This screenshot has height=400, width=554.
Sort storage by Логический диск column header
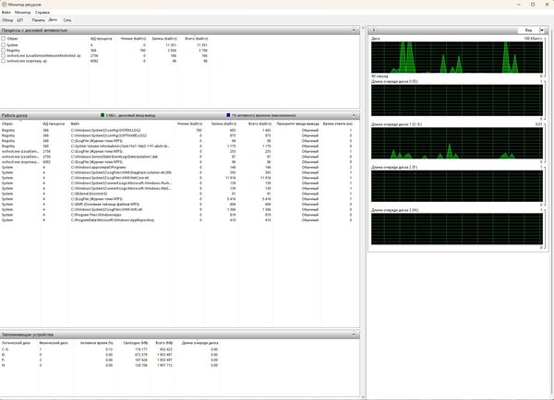(16, 343)
